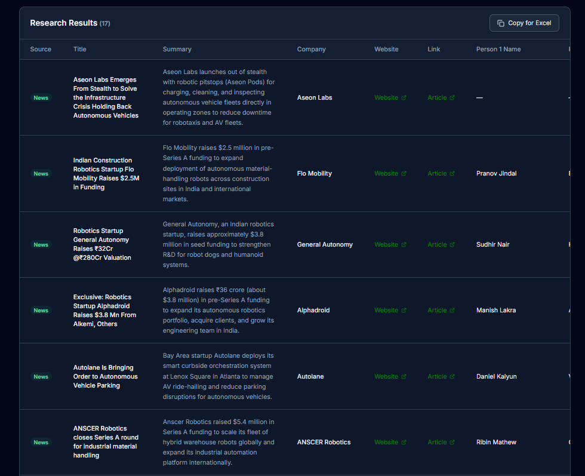Image resolution: width=585 pixels, height=476 pixels.
Task: Open external-link icon beside Autolane Article
Action: 452,377
